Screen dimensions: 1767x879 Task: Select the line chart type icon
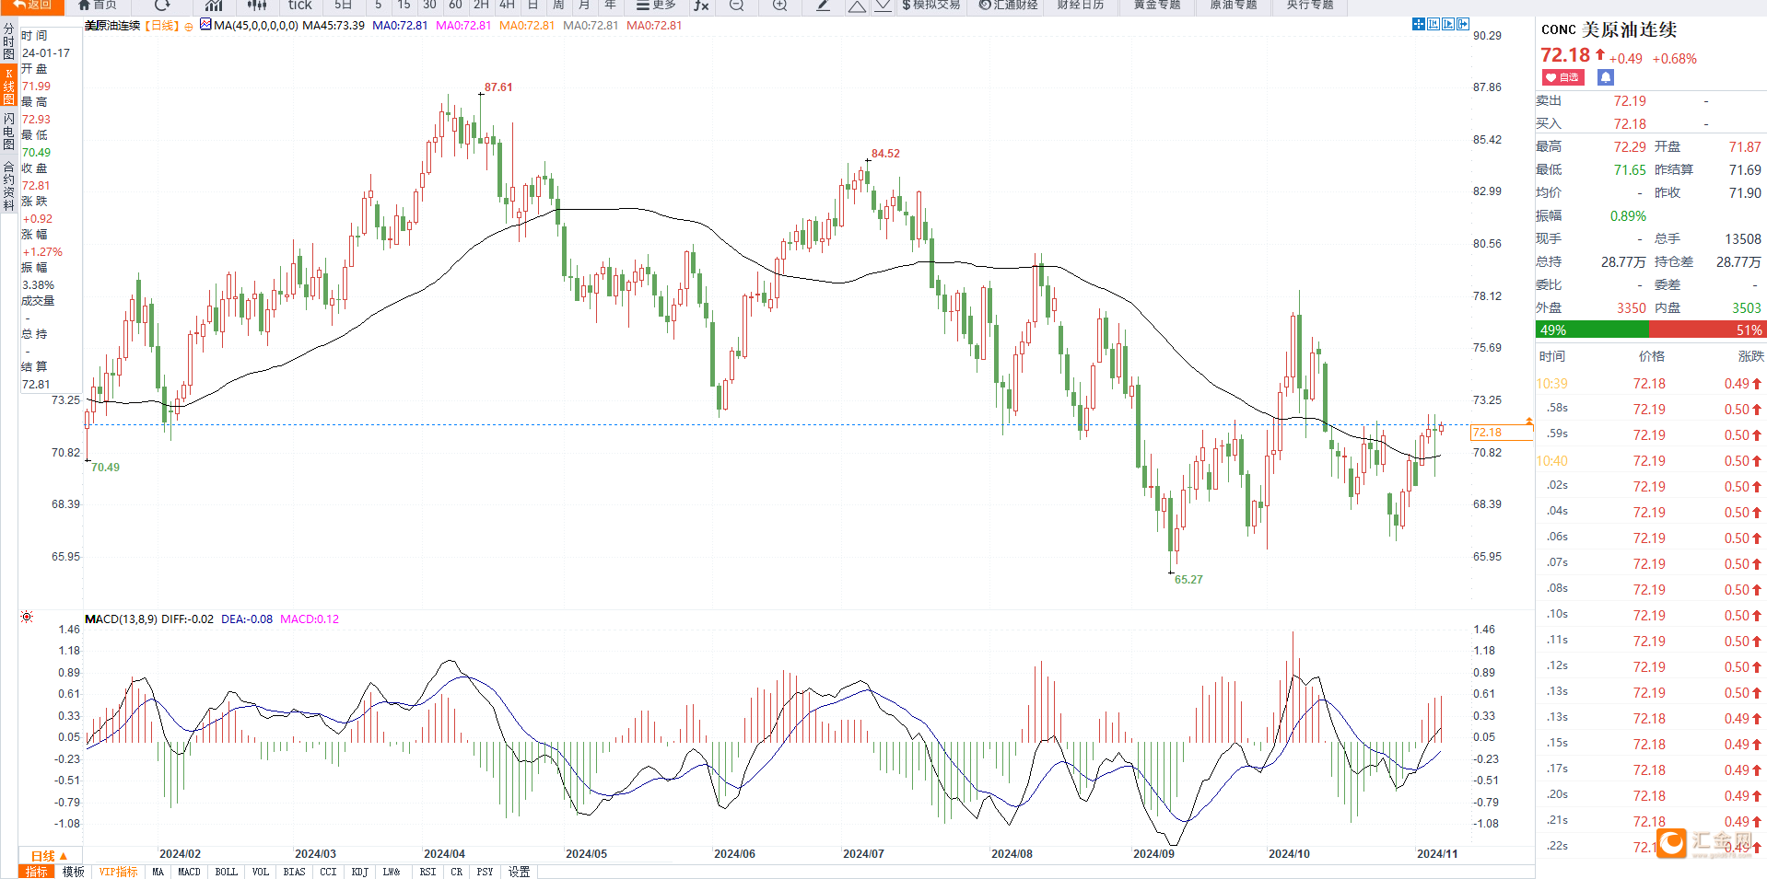click(214, 5)
